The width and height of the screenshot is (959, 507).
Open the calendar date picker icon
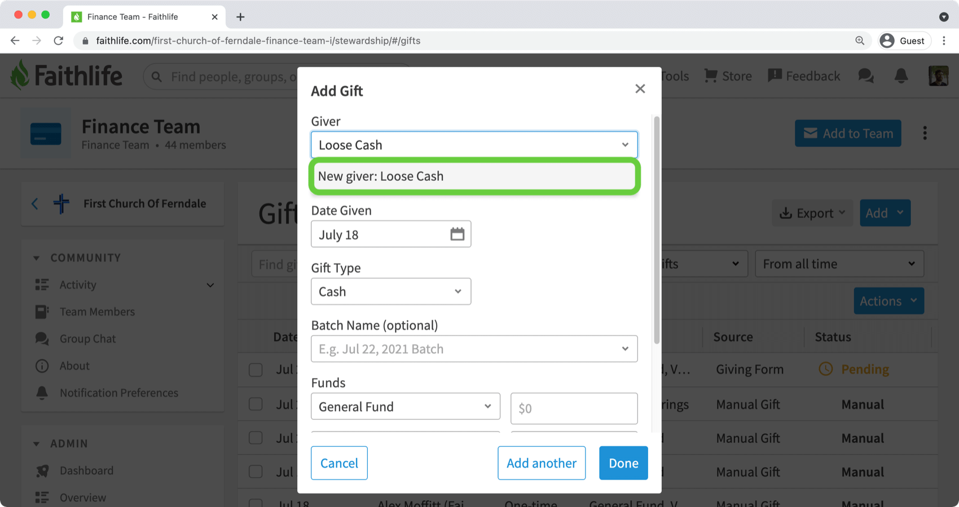point(457,234)
